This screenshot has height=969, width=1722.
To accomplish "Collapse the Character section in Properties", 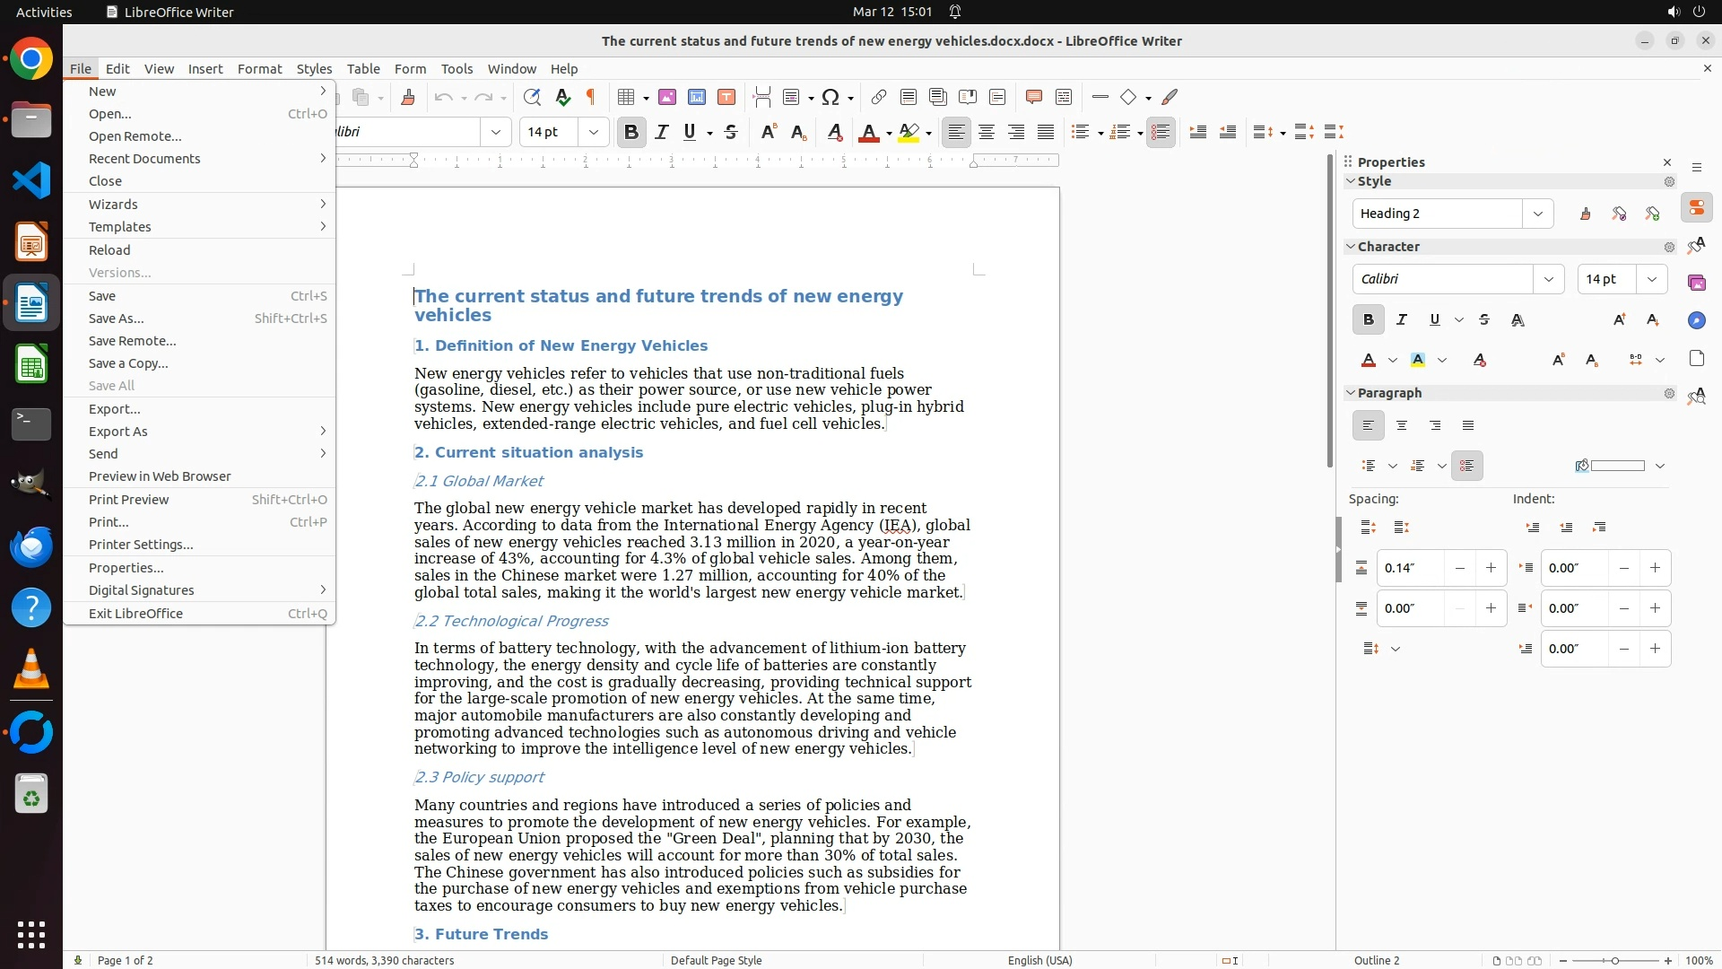I will click(1351, 246).
